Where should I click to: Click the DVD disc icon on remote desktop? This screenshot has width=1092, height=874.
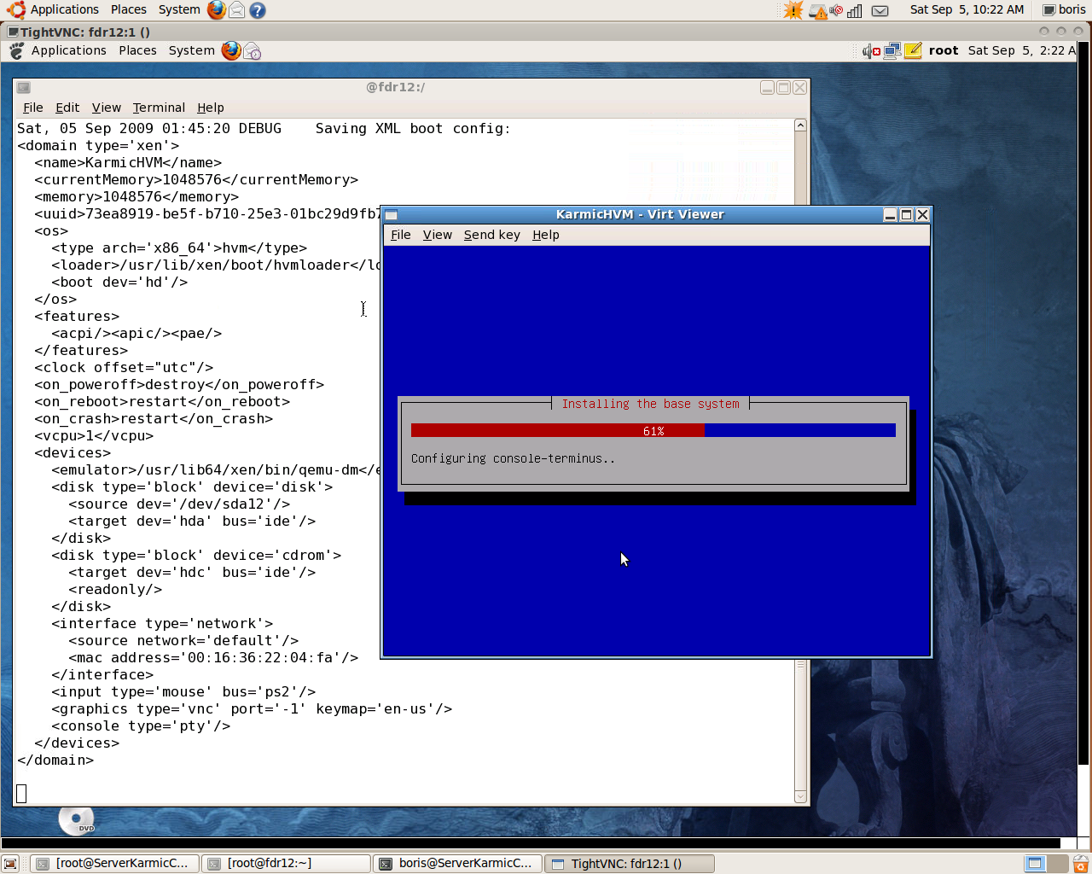click(x=76, y=819)
